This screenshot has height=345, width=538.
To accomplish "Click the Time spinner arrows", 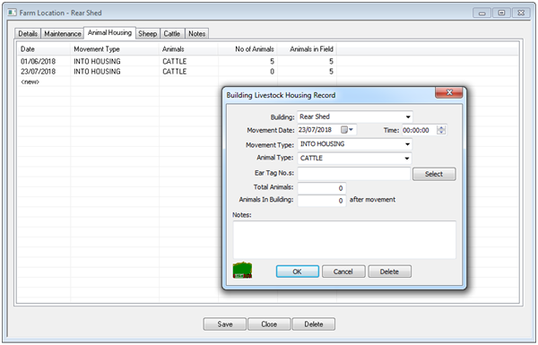I will click(x=441, y=130).
